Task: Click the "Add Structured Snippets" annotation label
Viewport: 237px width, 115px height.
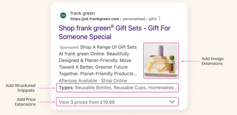Action: tap(21, 88)
